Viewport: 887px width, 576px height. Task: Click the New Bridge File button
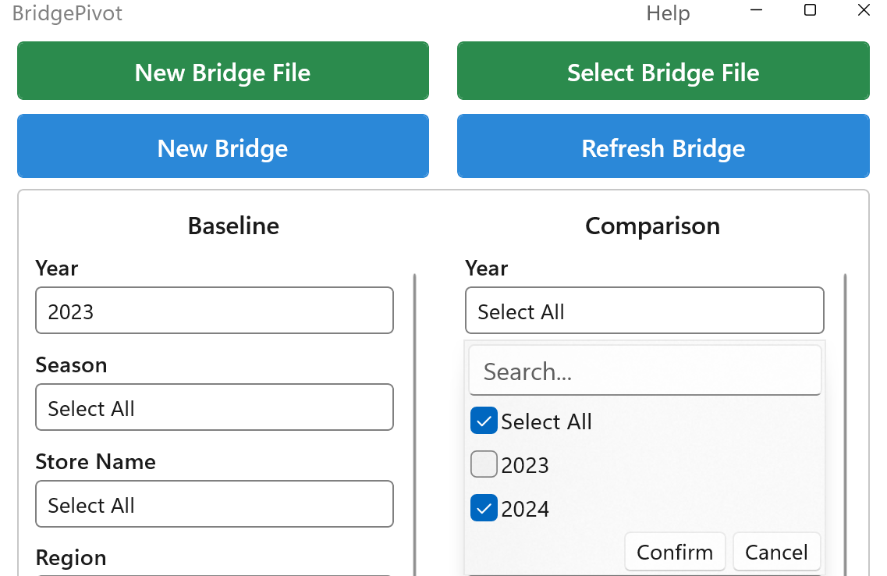(222, 71)
